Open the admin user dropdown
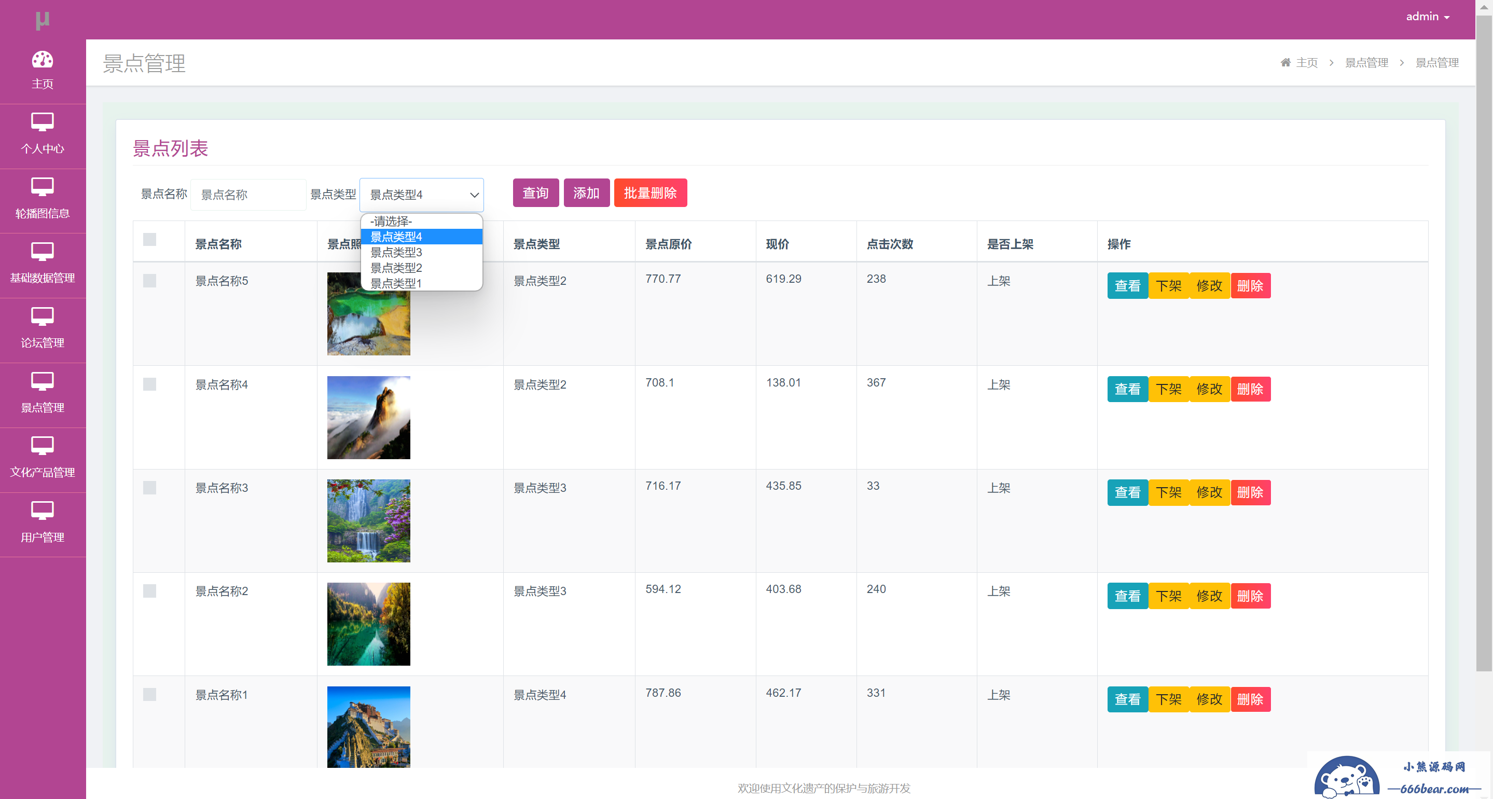This screenshot has width=1493, height=799. (x=1427, y=17)
